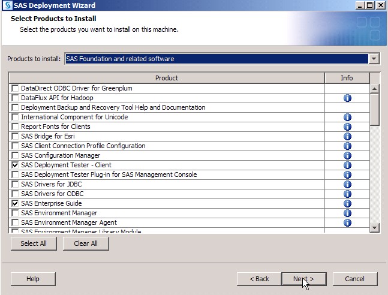Viewport: 388px width, 295px height.
Task: Click 'Report Fonts for Clients' product name
Action: [56, 127]
